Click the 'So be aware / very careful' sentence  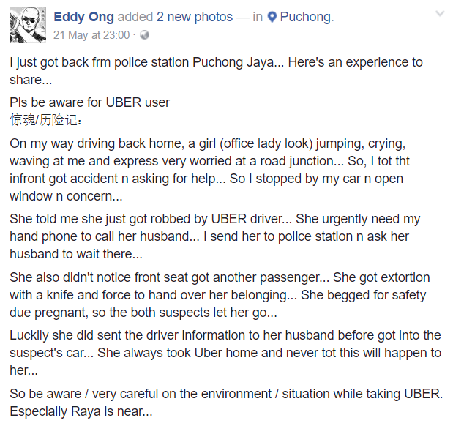[x=226, y=394]
